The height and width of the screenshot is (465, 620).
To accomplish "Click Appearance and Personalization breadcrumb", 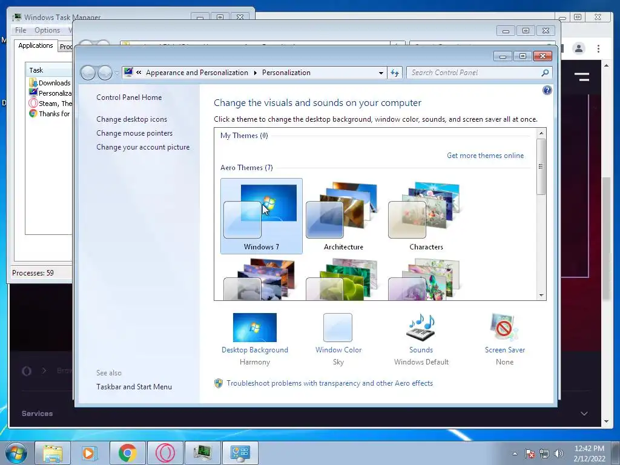I will [197, 73].
